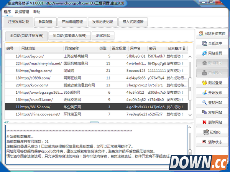The width and height of the screenshot is (230, 172).
Task: Sort by 用户名 column header
Action: [x=138, y=48]
